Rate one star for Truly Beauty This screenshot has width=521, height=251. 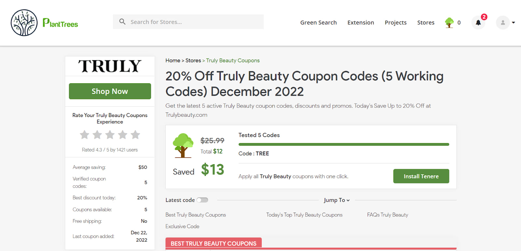(x=85, y=135)
